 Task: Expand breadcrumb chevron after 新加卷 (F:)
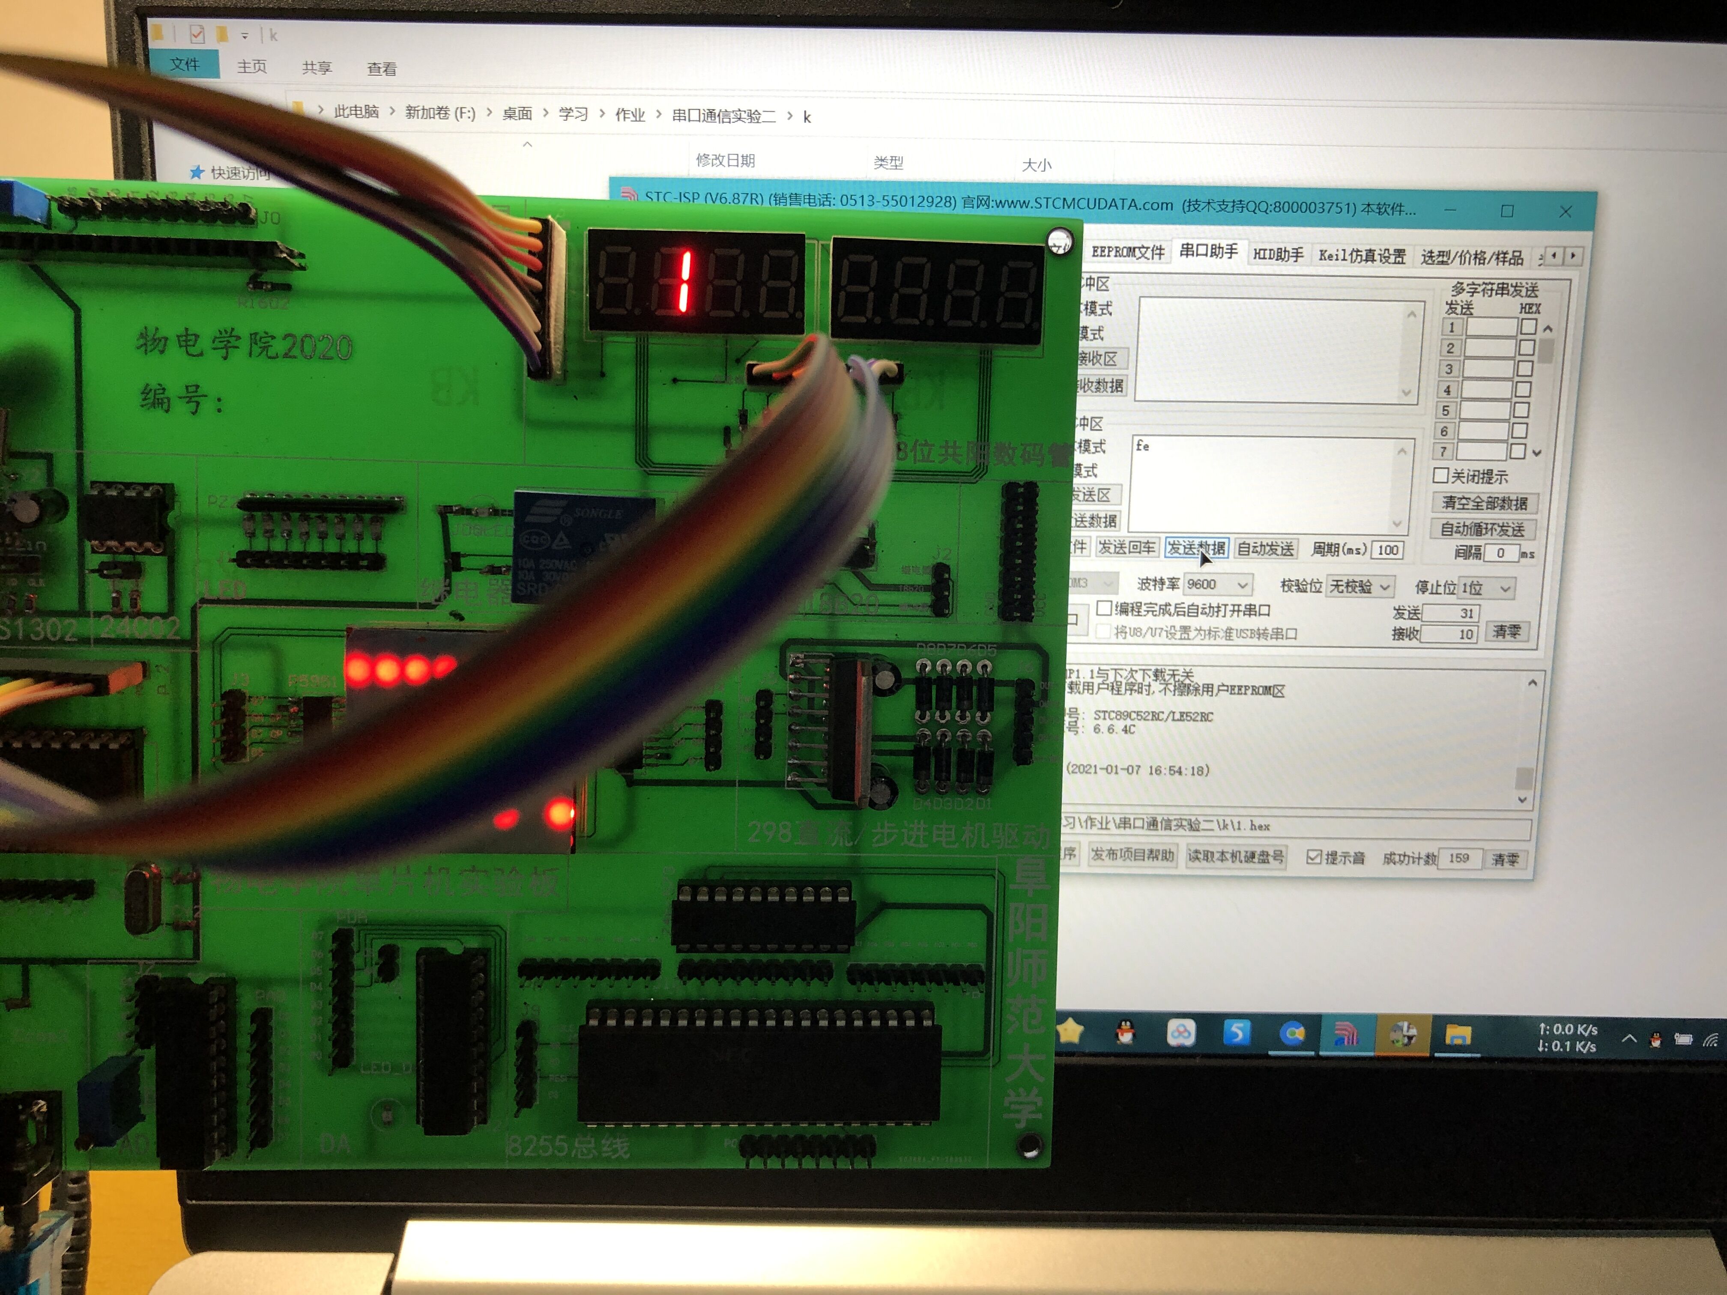[x=489, y=112]
